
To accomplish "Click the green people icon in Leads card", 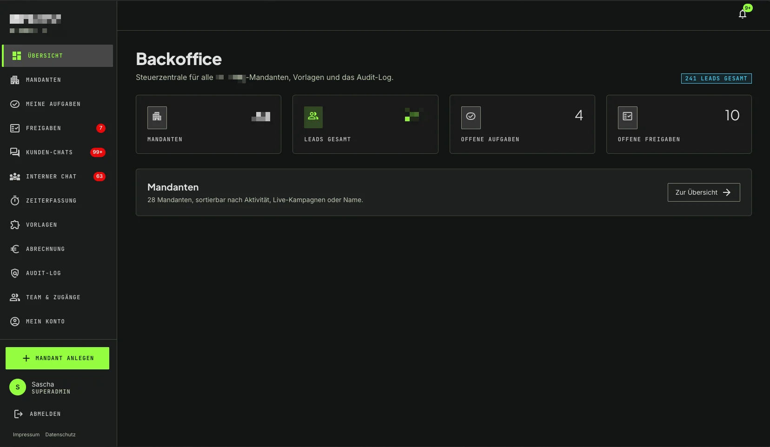I will 313,117.
